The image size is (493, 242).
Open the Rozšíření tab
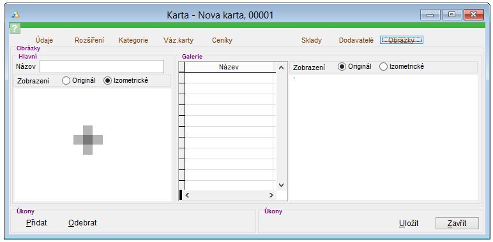coord(89,40)
